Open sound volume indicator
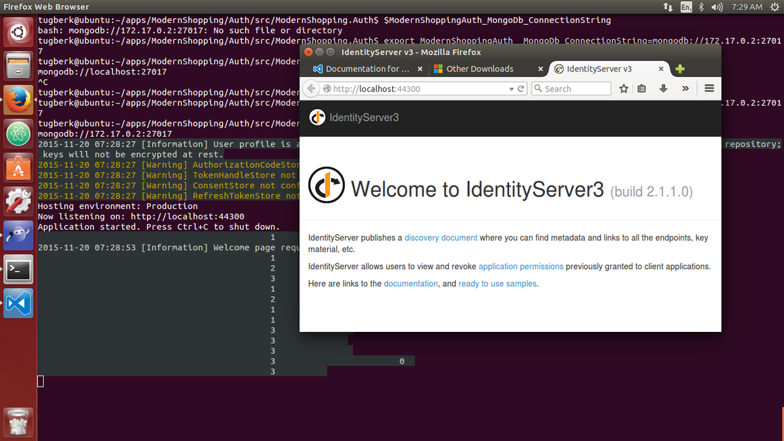Image resolution: width=784 pixels, height=441 pixels. 717,7
